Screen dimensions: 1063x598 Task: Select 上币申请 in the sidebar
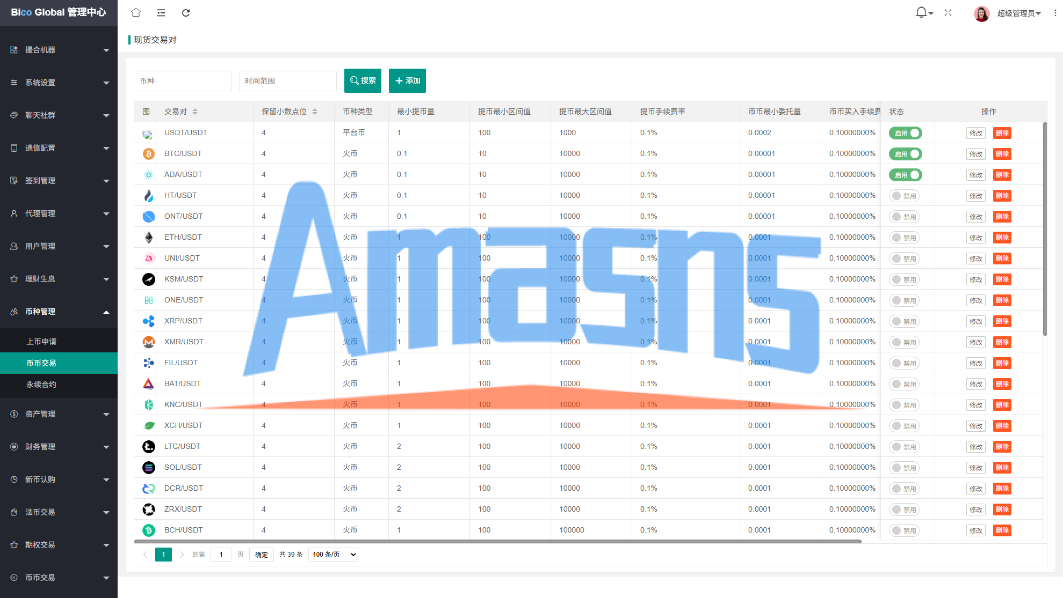41,342
